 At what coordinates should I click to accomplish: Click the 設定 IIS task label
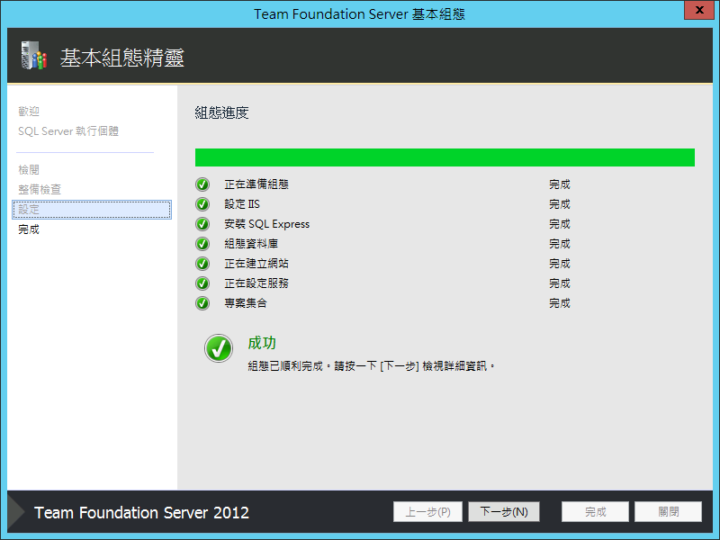tap(242, 204)
